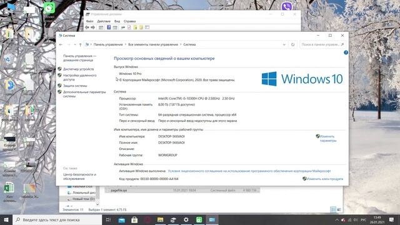Open Настройка удаленного доступа link
Image resolution: width=400 pixels, height=225 pixels.
(x=79, y=77)
